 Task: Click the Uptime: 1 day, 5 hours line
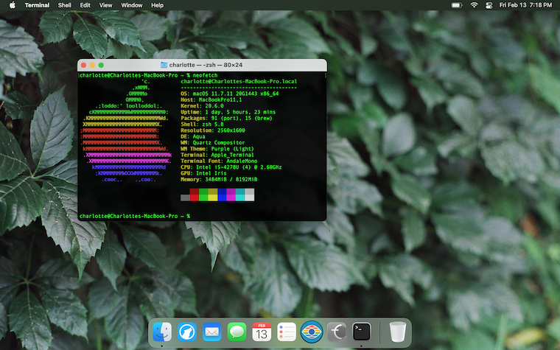228,112
